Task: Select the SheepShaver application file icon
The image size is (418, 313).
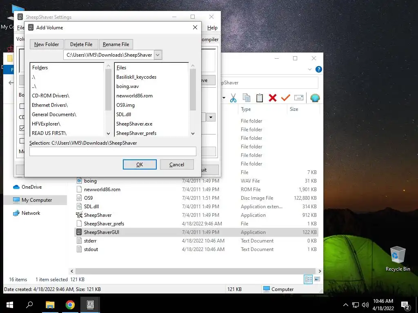Action: click(x=79, y=215)
